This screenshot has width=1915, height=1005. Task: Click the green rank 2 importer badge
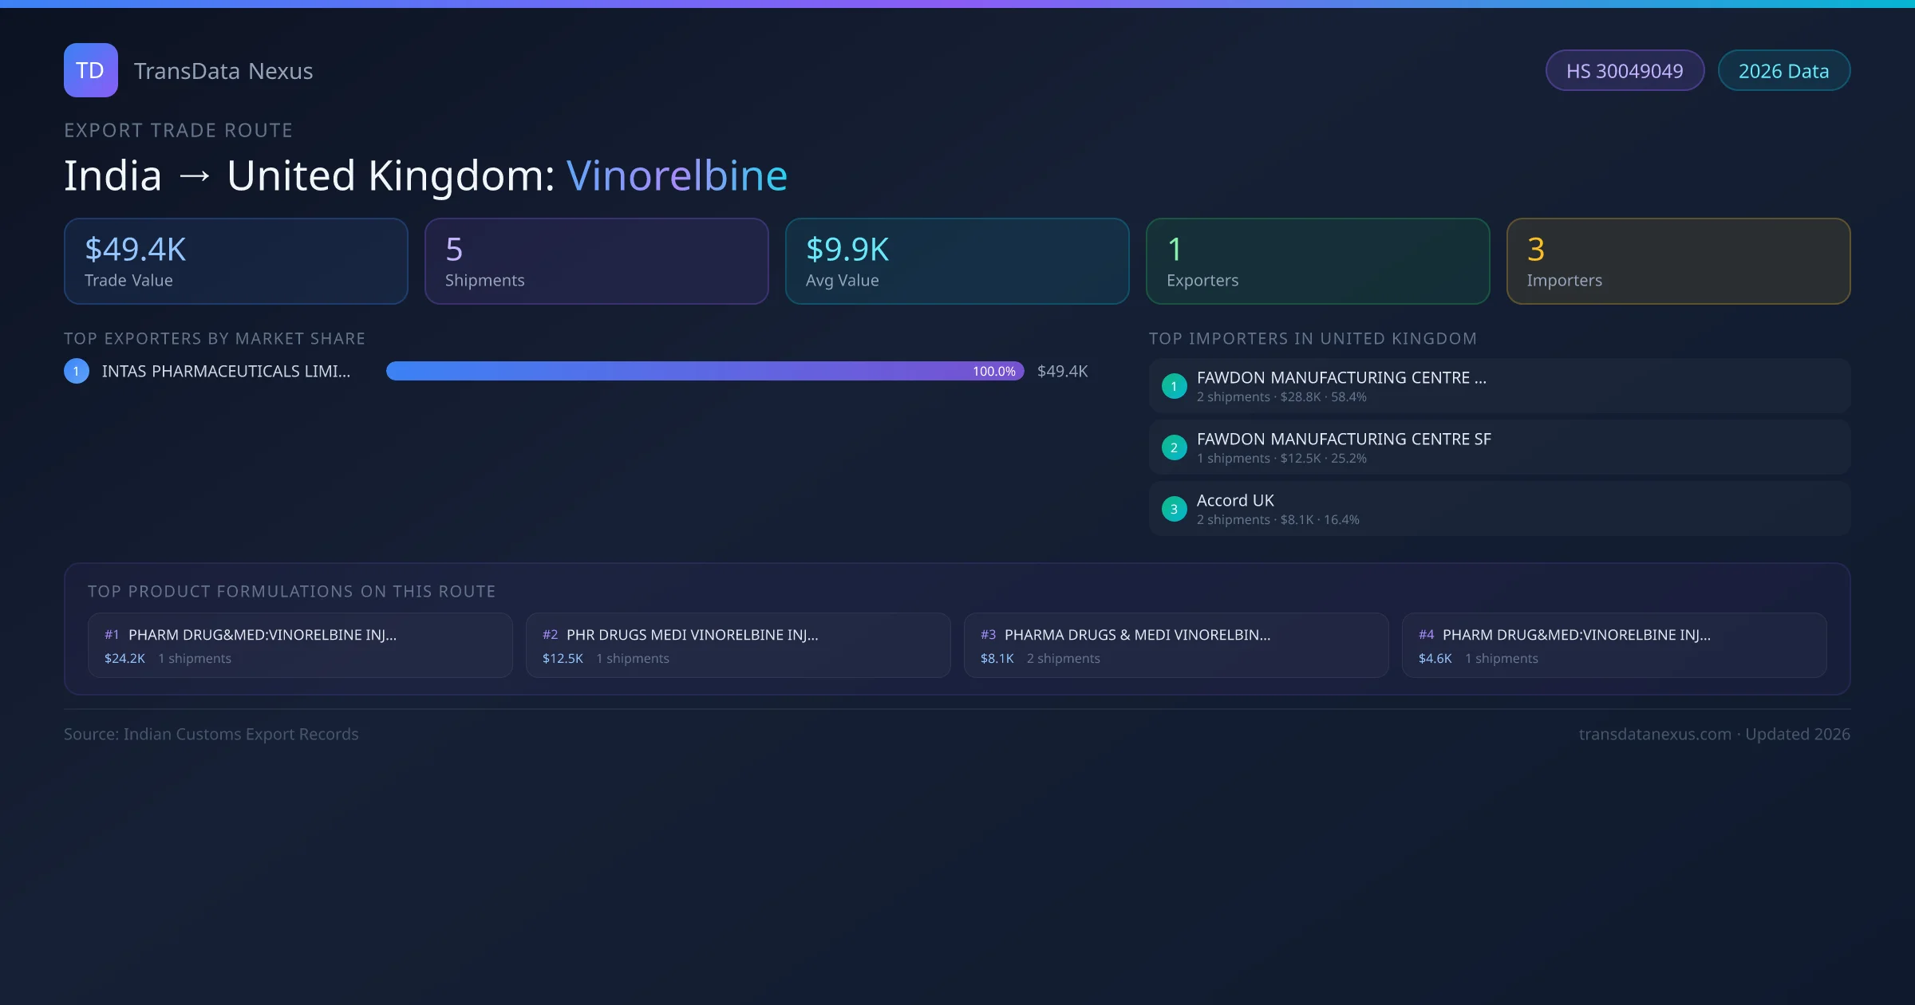[x=1174, y=447]
